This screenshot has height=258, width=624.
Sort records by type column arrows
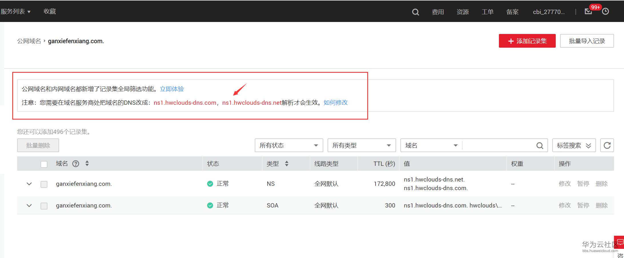click(287, 164)
